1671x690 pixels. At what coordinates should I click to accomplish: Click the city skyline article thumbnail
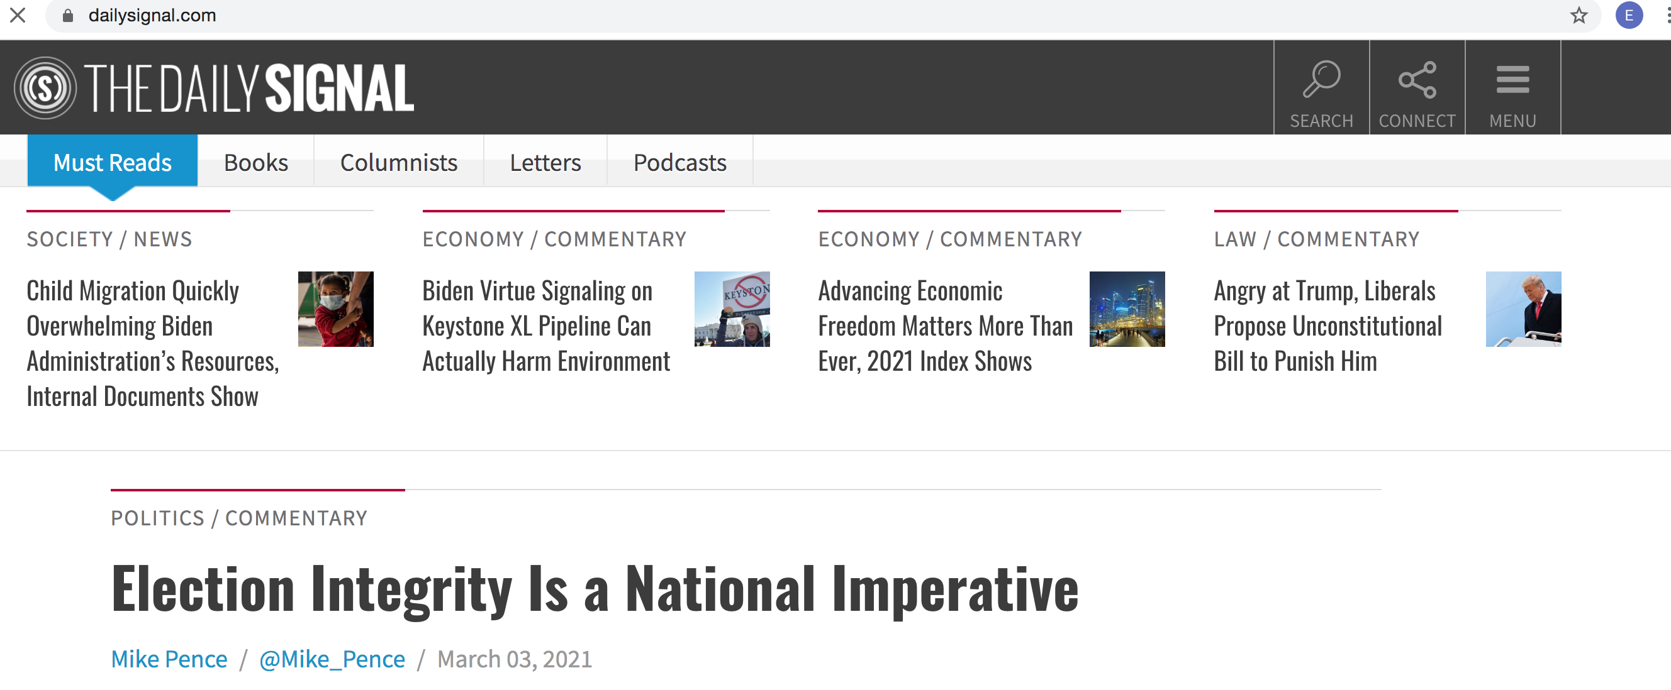tap(1127, 309)
